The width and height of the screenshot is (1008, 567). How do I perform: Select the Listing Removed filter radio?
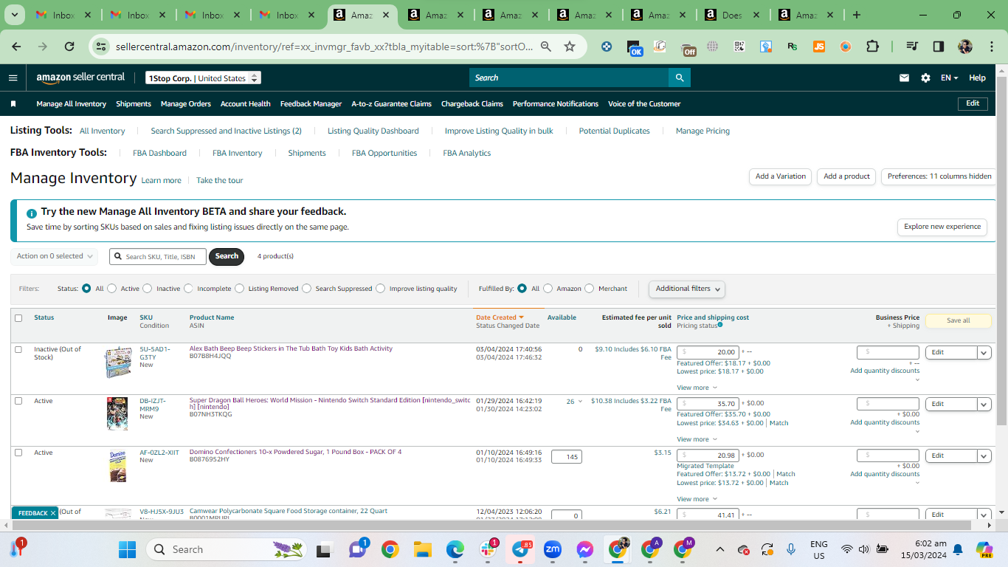click(239, 289)
